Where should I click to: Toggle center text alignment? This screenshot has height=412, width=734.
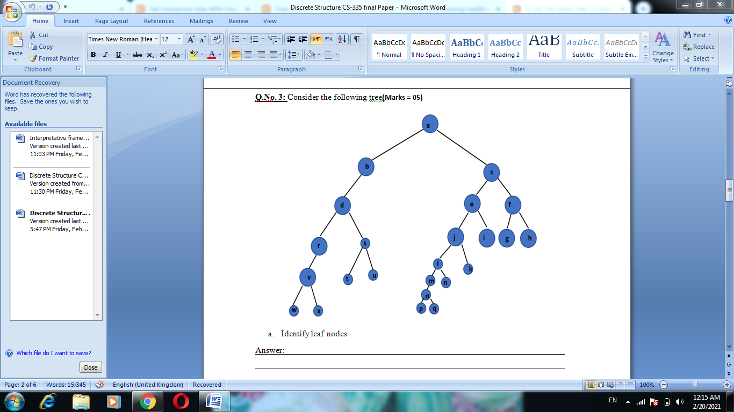(x=248, y=55)
